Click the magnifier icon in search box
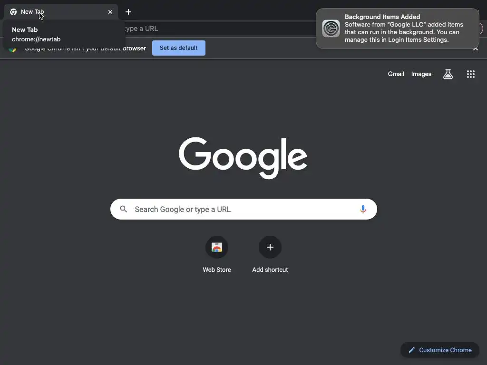This screenshot has height=365, width=487. click(123, 209)
